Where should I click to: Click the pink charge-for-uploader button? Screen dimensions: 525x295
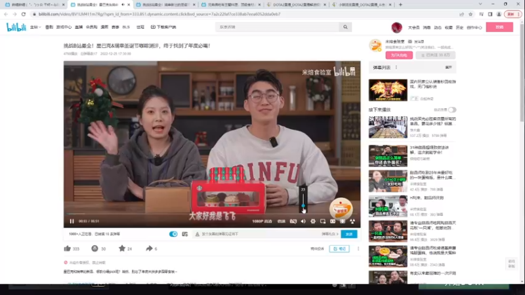399,55
